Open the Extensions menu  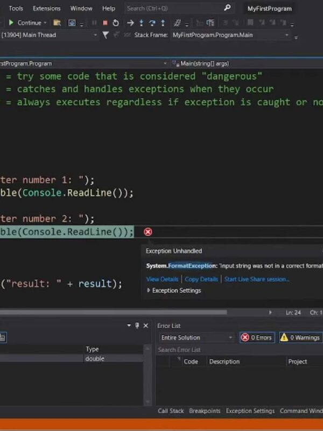46,8
